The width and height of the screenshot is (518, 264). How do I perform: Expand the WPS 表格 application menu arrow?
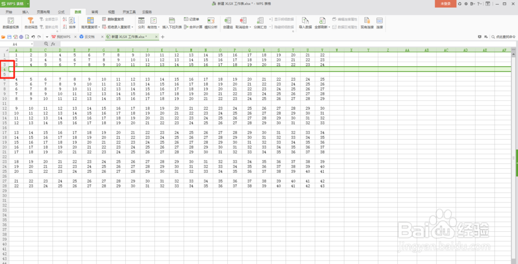coord(28,4)
